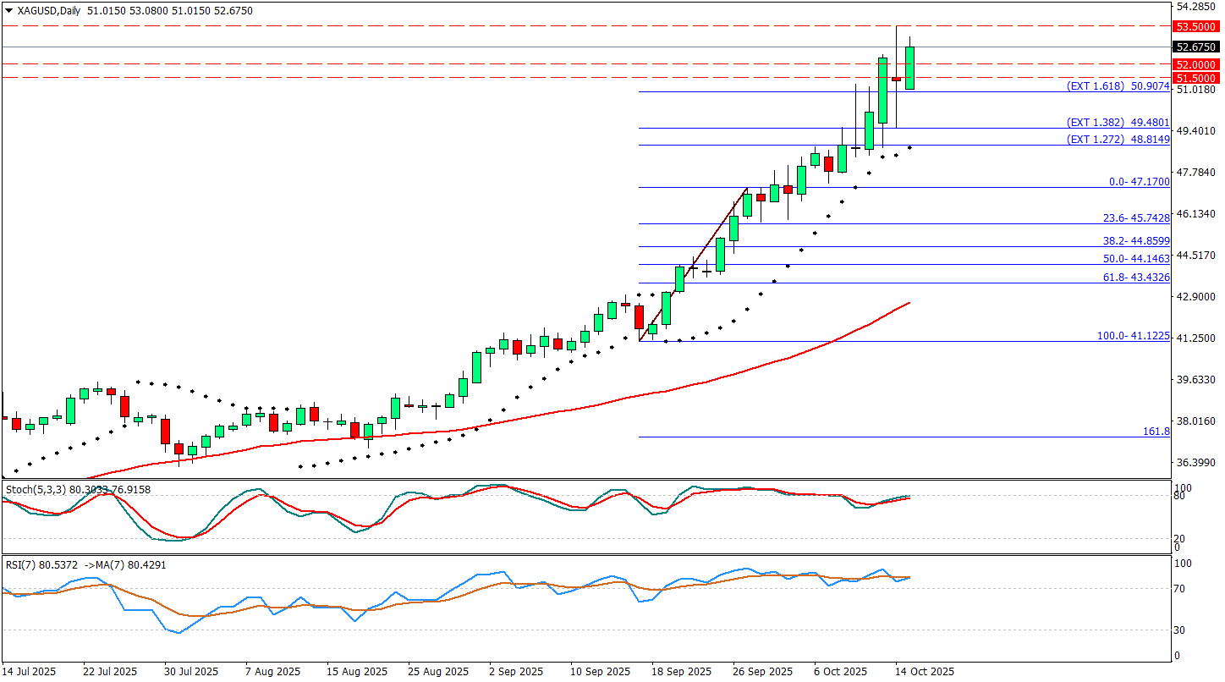Select the EXT 1.272 extension level label
Screen dimensions: 1225x682
(1118, 140)
